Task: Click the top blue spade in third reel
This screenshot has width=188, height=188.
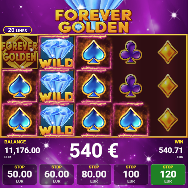Action: point(94,52)
